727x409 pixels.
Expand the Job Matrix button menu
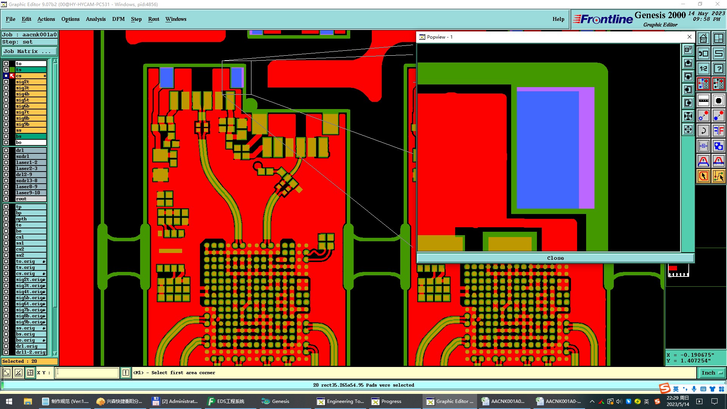pyautogui.click(x=30, y=52)
